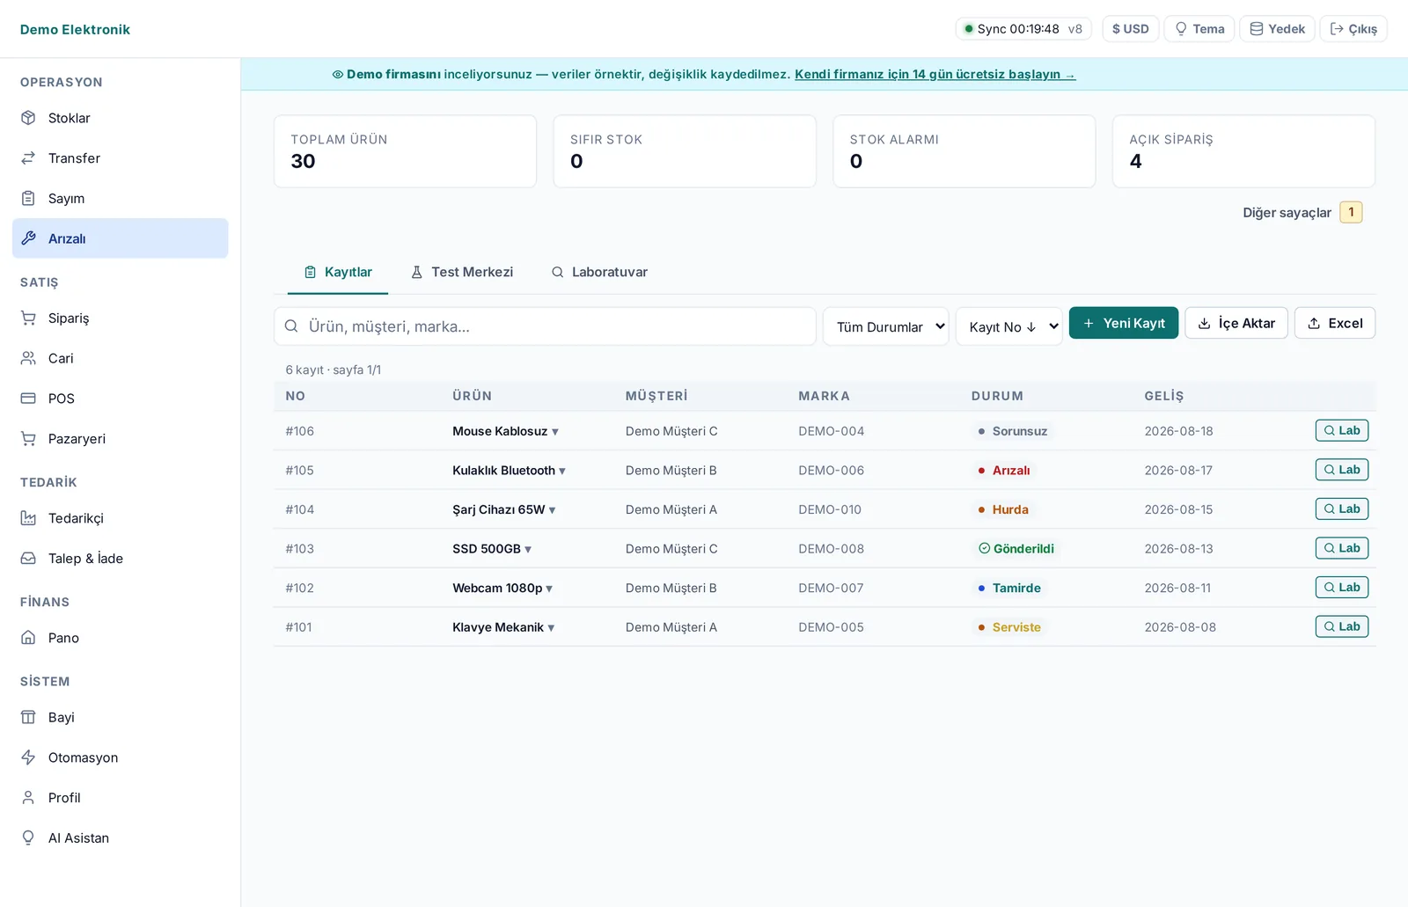Switch the currency using the $ USD button
Viewport: 1408px width, 907px height.
tap(1130, 29)
